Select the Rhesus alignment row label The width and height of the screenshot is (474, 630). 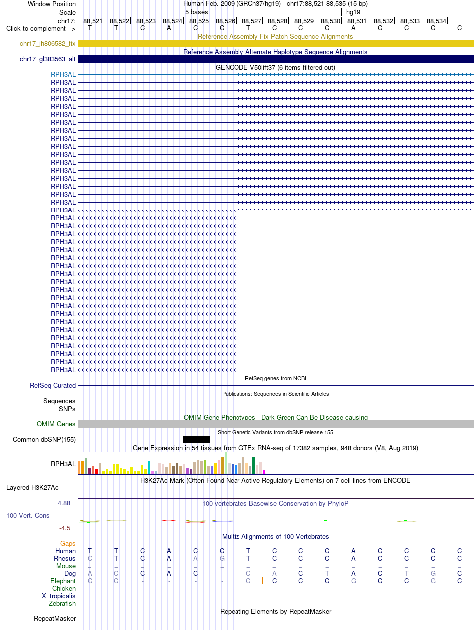65,558
